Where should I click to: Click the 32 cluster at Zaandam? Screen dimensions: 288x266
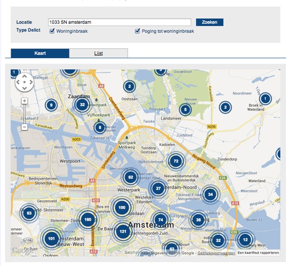(x=82, y=104)
